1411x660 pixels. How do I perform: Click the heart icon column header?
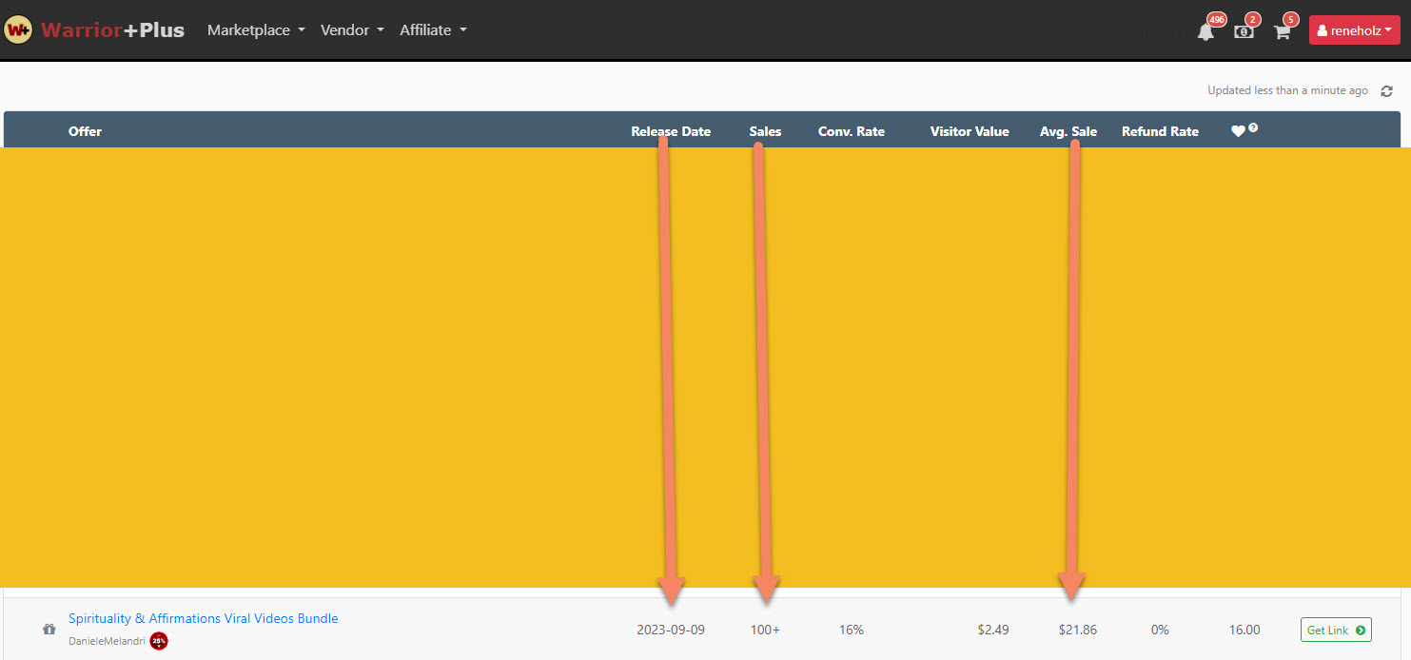click(x=1238, y=131)
